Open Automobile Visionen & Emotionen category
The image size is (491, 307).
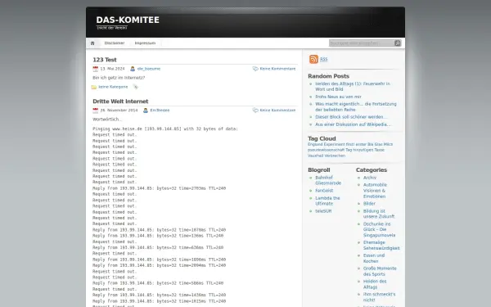pyautogui.click(x=375, y=191)
